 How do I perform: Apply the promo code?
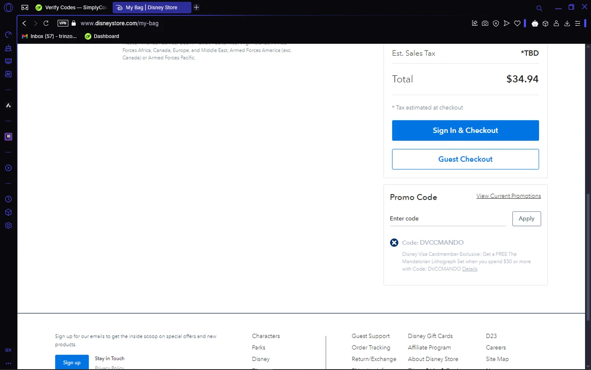(527, 219)
